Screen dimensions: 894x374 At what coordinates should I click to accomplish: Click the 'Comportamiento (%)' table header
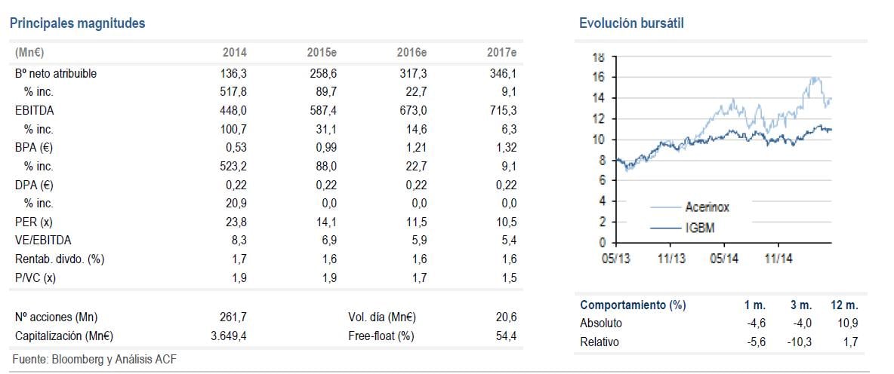633,305
